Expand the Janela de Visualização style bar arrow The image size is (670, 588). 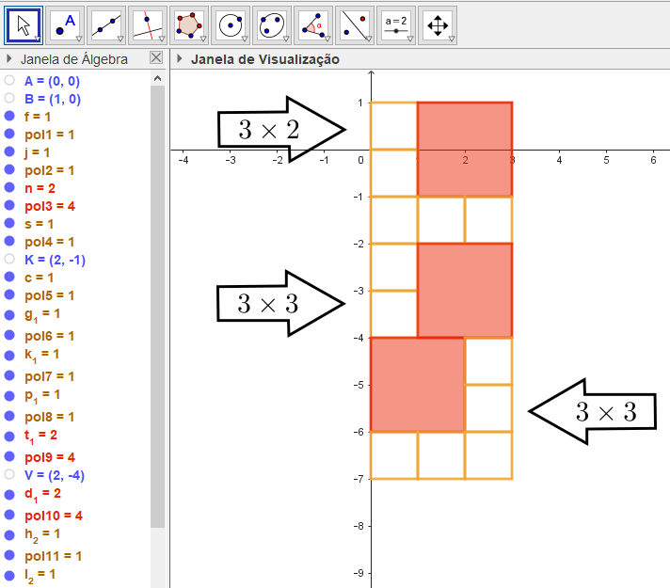(x=179, y=59)
